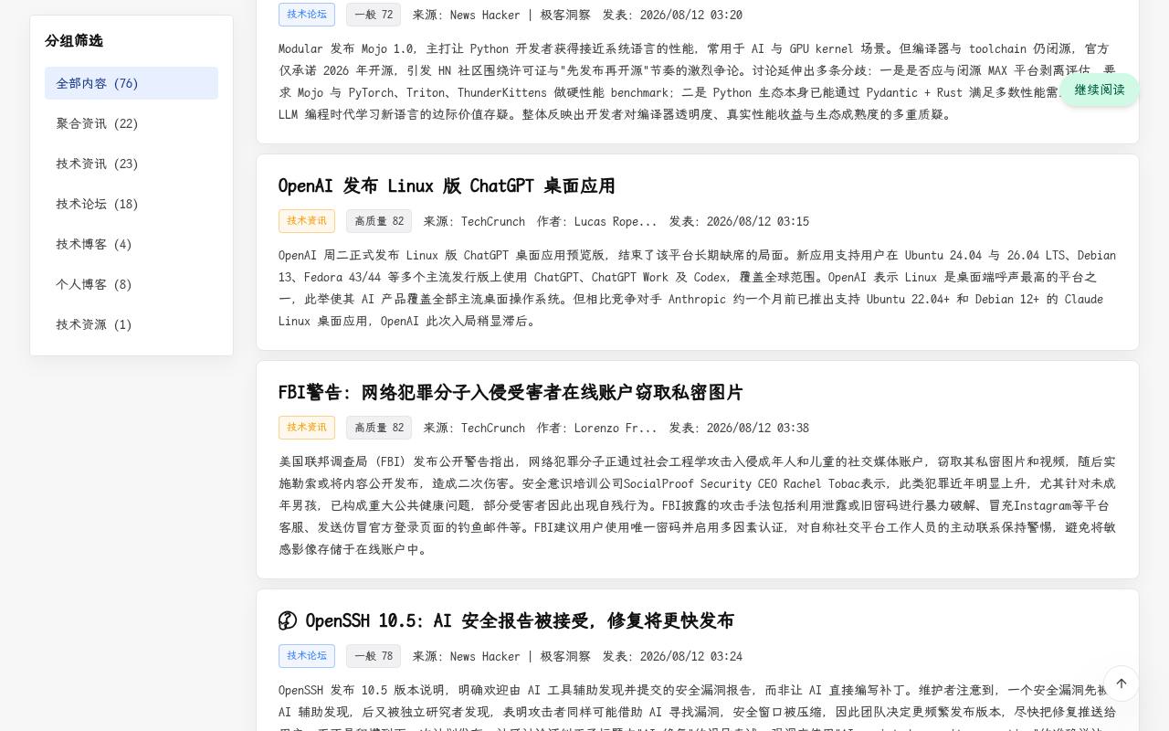Filter by 聚合资讯 (22)

pos(132,123)
